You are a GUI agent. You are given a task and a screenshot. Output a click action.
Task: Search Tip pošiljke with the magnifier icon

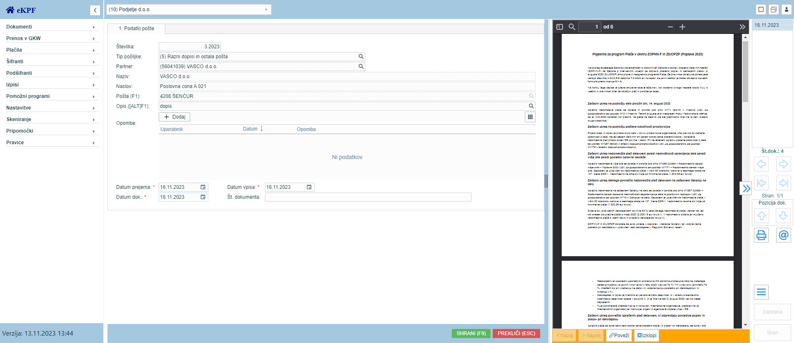click(x=361, y=57)
